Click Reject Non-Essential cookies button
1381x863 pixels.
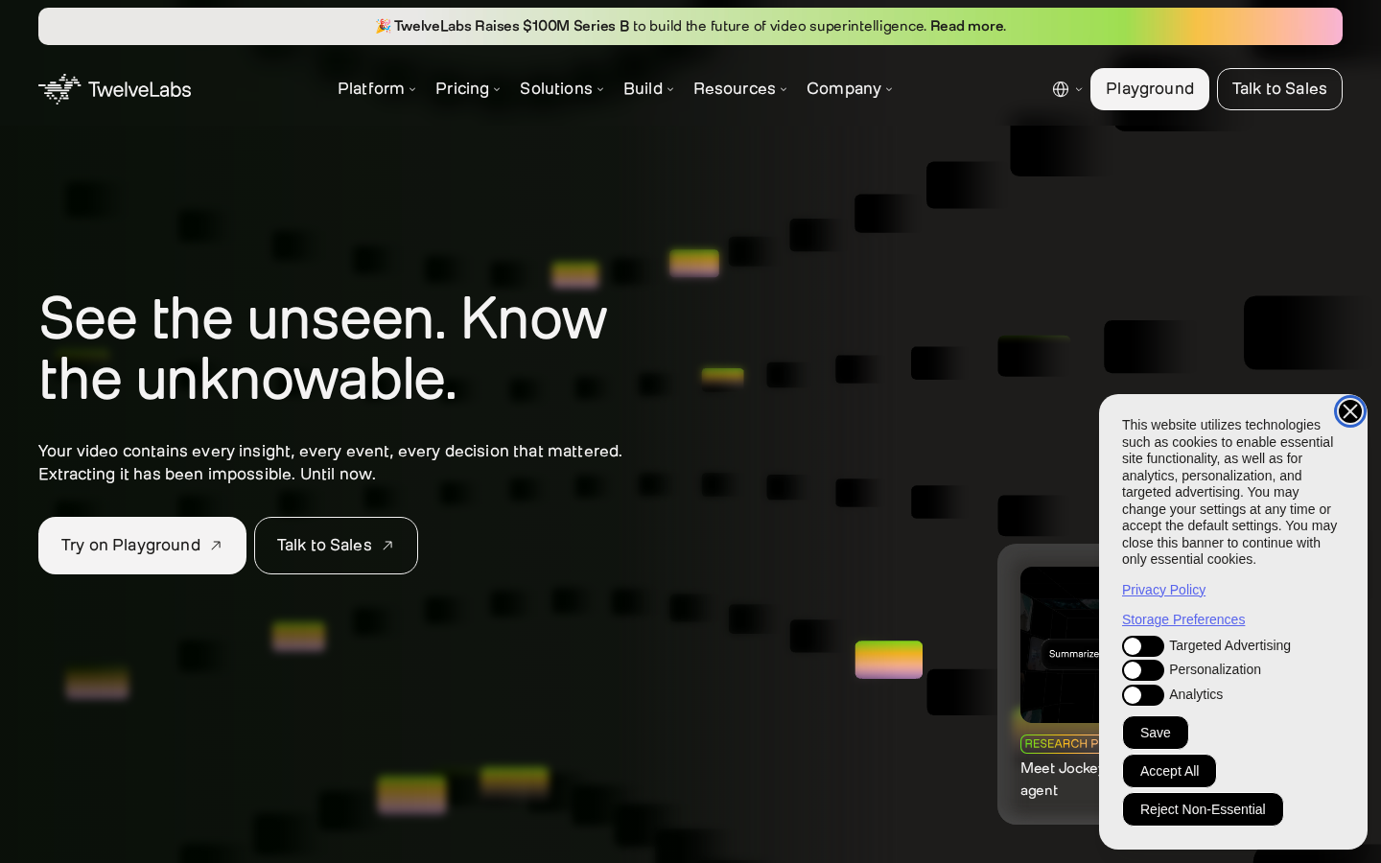(x=1203, y=809)
